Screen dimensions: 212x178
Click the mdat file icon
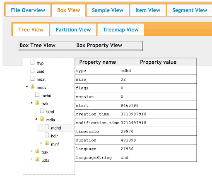coord(32,78)
